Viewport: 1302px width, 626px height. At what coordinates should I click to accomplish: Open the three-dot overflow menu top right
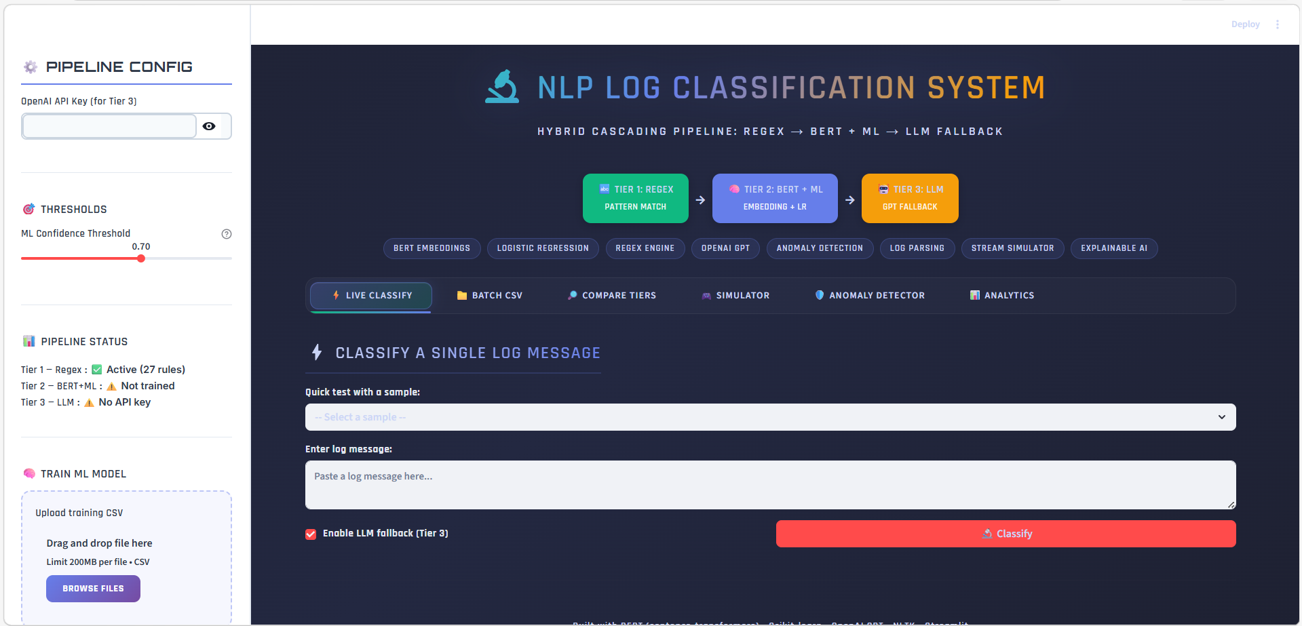1278,24
